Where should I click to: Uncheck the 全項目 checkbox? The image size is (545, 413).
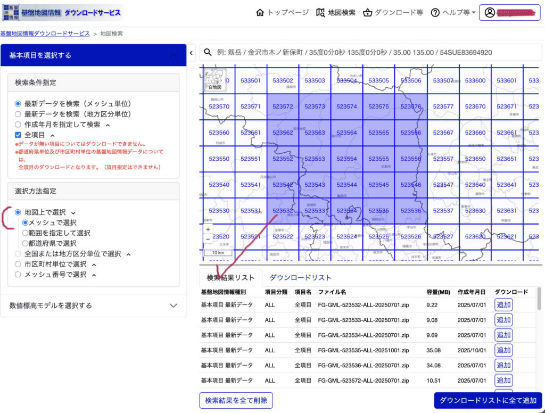click(18, 135)
